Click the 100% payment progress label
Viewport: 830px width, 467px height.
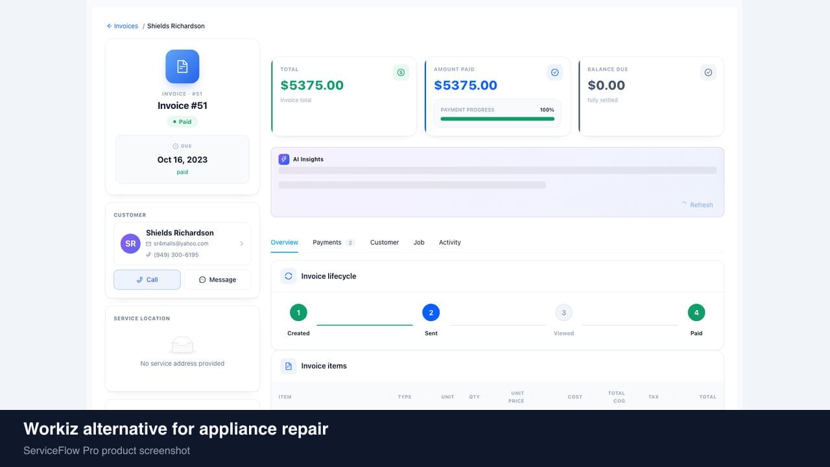point(547,110)
